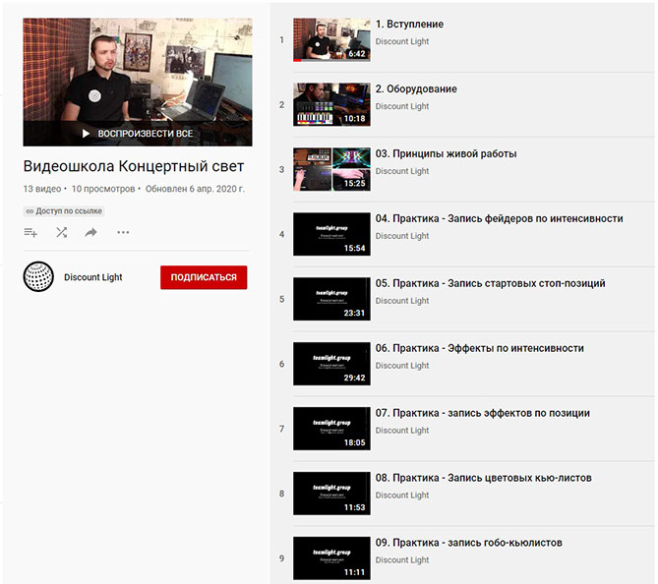Open the three-dot more options menu
This screenshot has width=658, height=584.
point(123,233)
